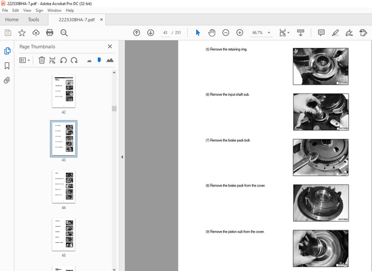This screenshot has width=372, height=271.
Task: Toggle the Bookmarks panel in sidebar
Action: pos(7,65)
